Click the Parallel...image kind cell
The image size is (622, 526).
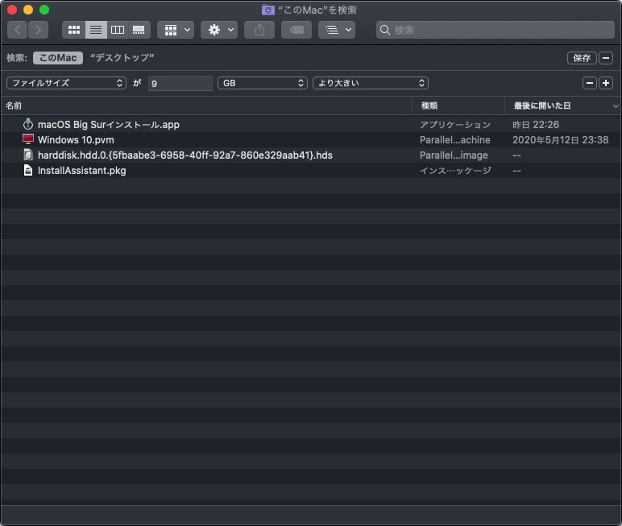[454, 155]
